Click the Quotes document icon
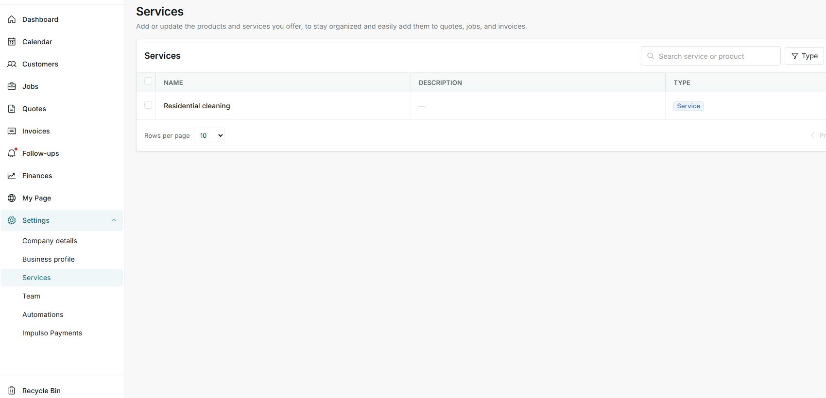The width and height of the screenshot is (826, 398). pyautogui.click(x=12, y=109)
